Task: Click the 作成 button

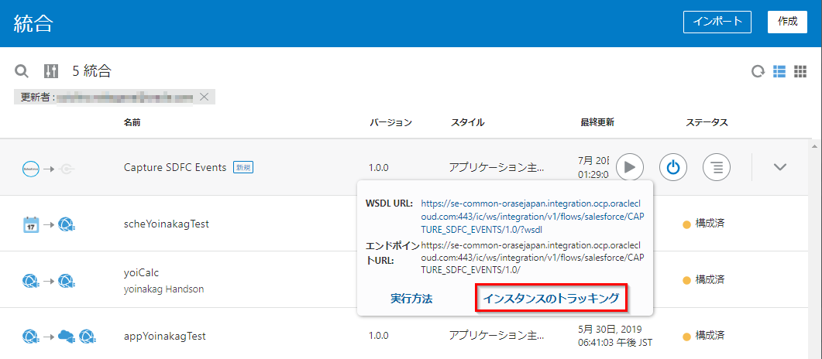Action: 787,22
